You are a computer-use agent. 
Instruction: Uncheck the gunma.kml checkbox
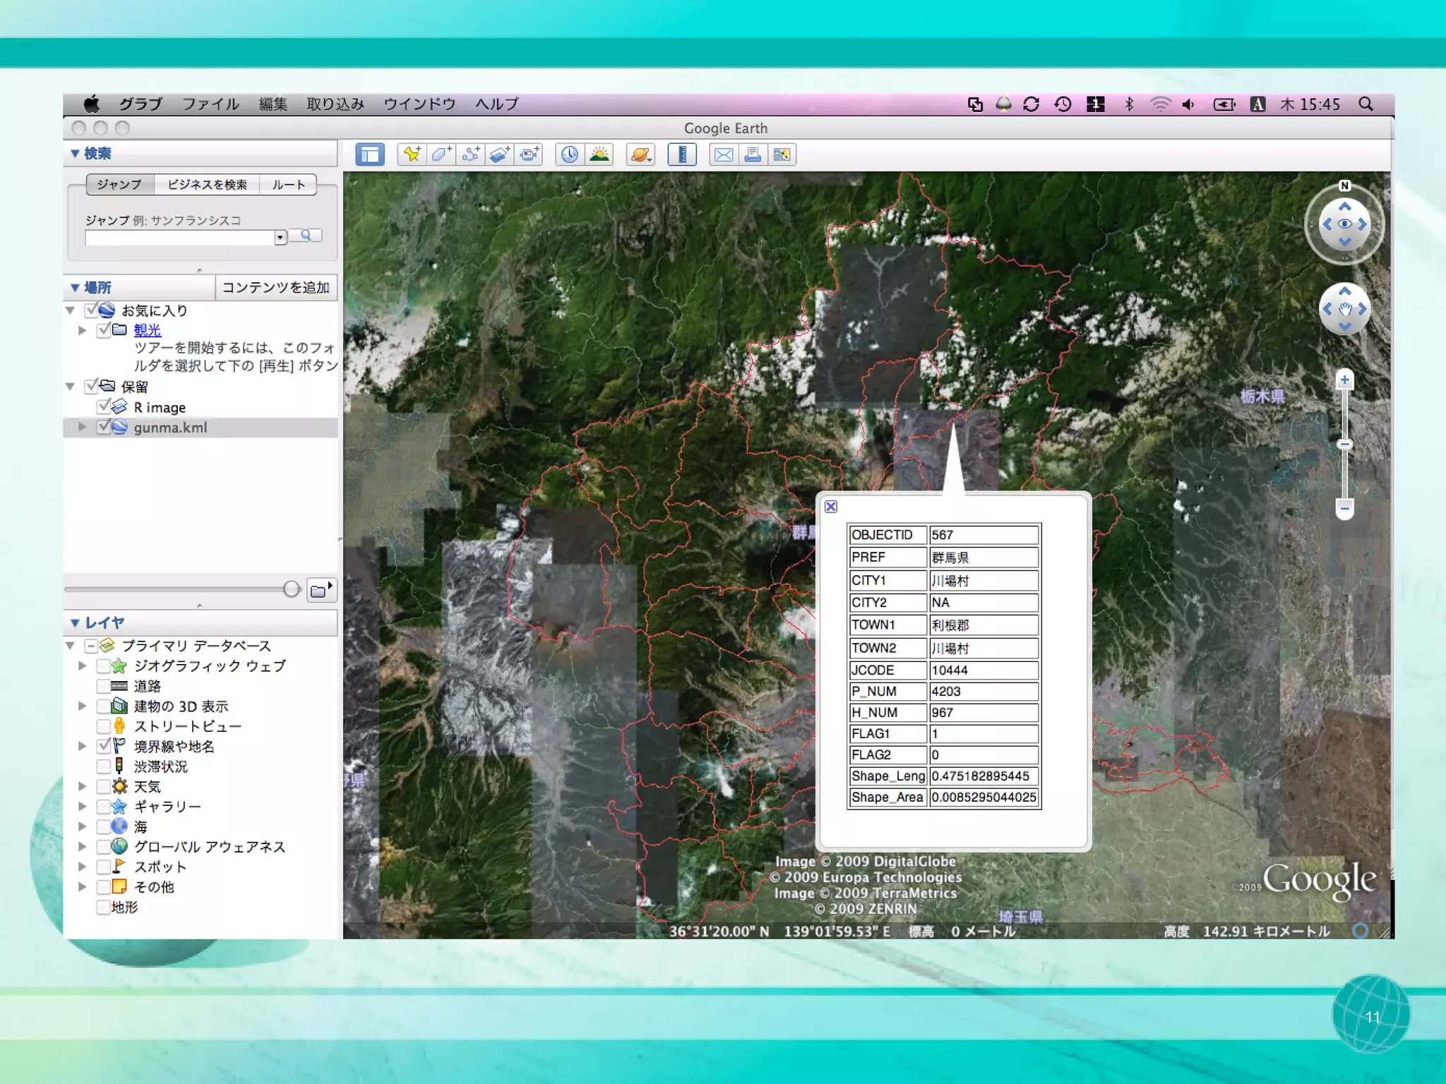point(104,427)
